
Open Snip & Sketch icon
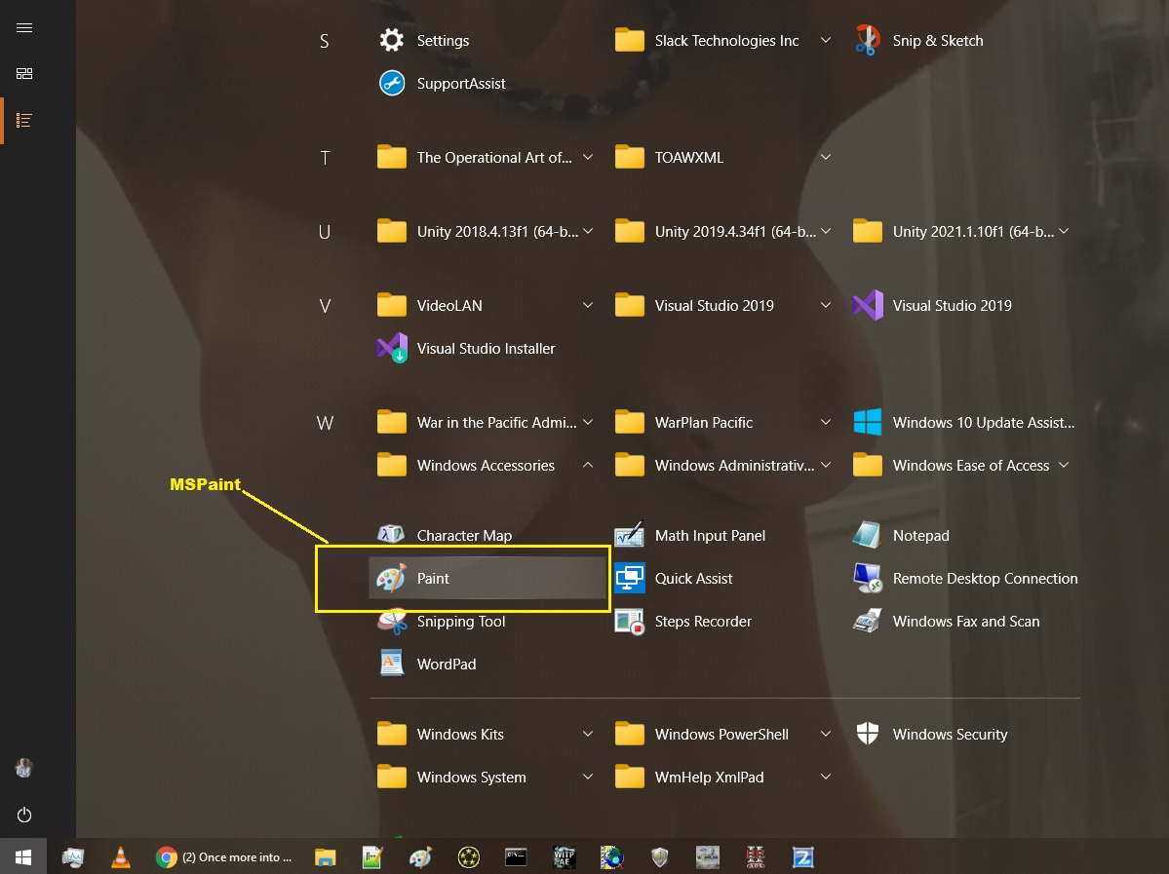tap(867, 40)
